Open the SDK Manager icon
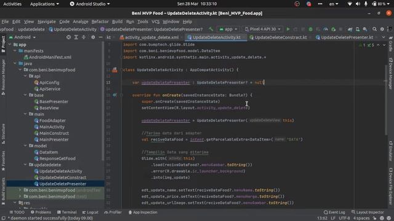 click(365, 29)
